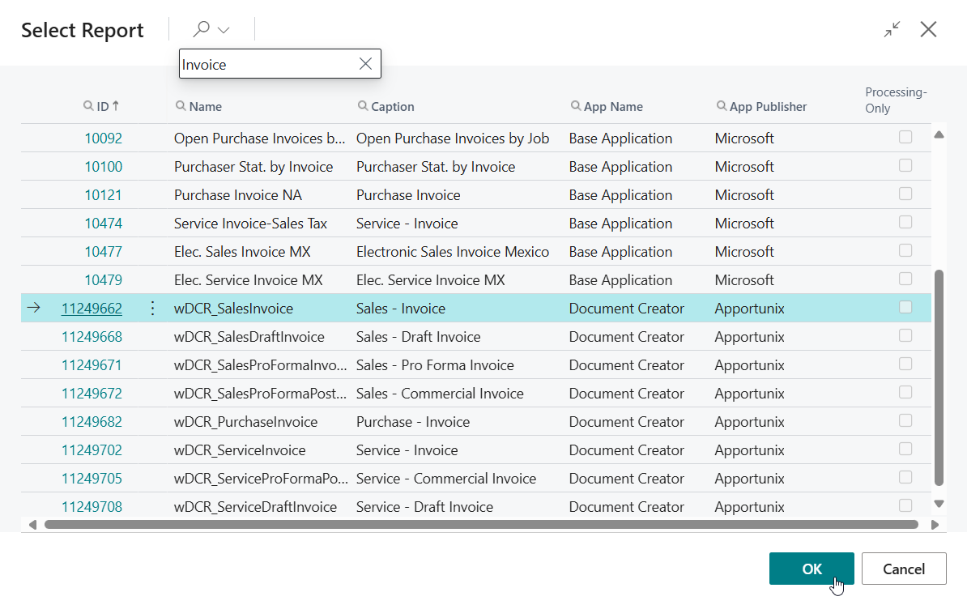Confirm selection with the OK button
This screenshot has height=605, width=967.
click(x=811, y=569)
